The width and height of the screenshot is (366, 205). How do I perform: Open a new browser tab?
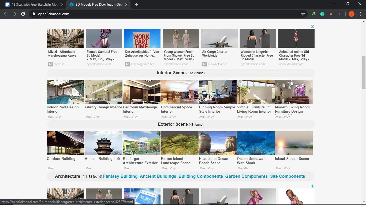137,4
